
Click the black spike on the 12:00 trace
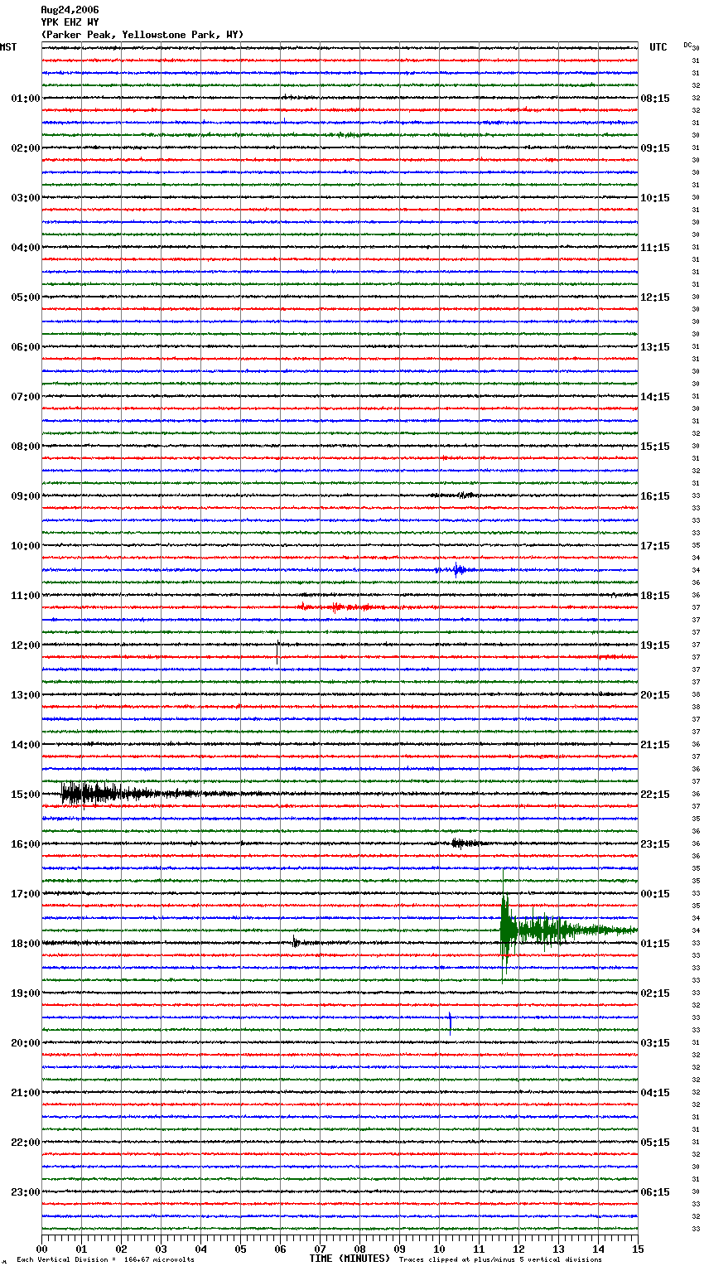coord(277,651)
